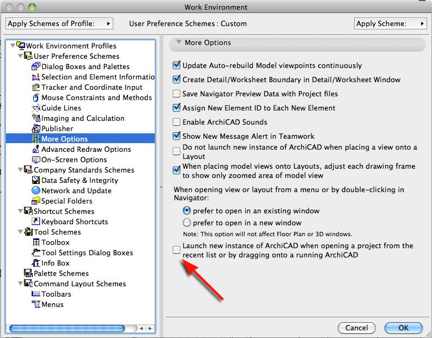Click the Work Environment Profiles icon
Image resolution: width=432 pixels, height=338 pixels.
[x=21, y=45]
